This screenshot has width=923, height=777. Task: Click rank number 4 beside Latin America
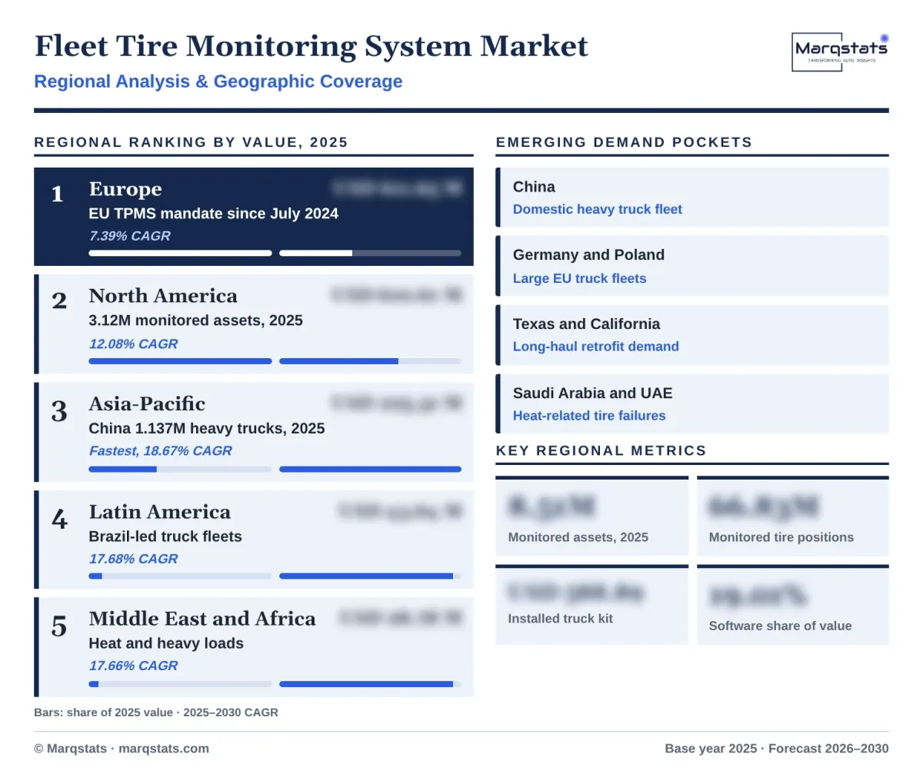59,520
